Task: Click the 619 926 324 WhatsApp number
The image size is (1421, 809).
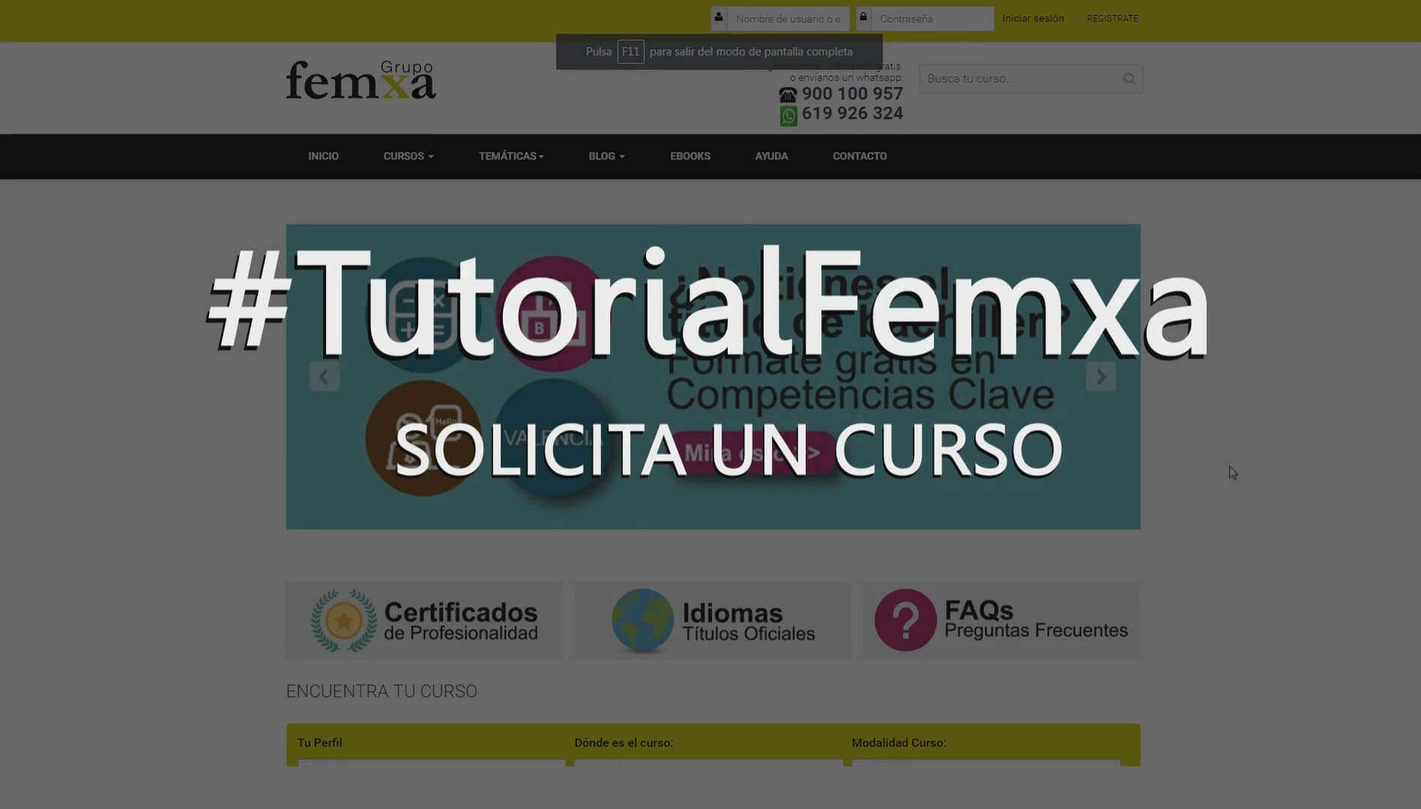Action: (852, 113)
